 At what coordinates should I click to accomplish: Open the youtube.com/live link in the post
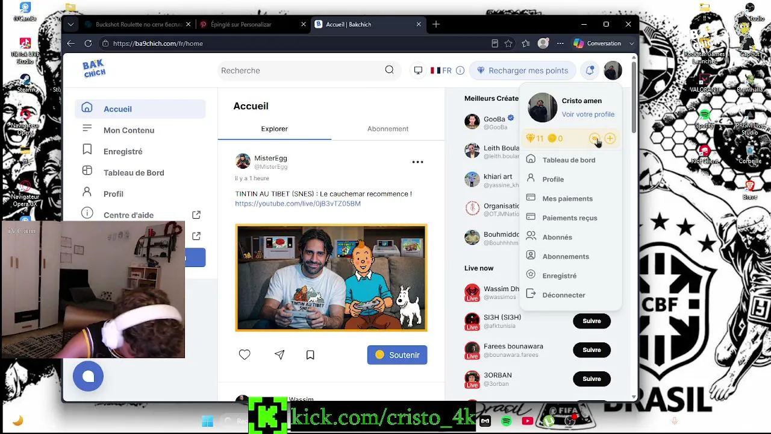pos(298,204)
